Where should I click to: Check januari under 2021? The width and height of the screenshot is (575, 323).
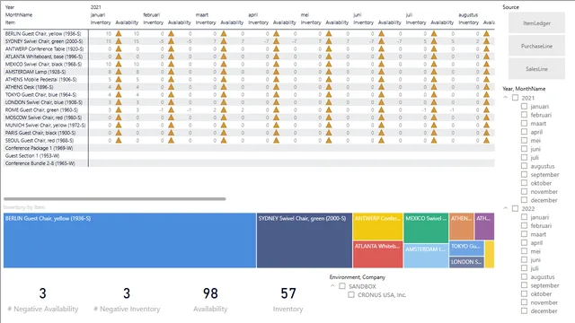pos(524,106)
